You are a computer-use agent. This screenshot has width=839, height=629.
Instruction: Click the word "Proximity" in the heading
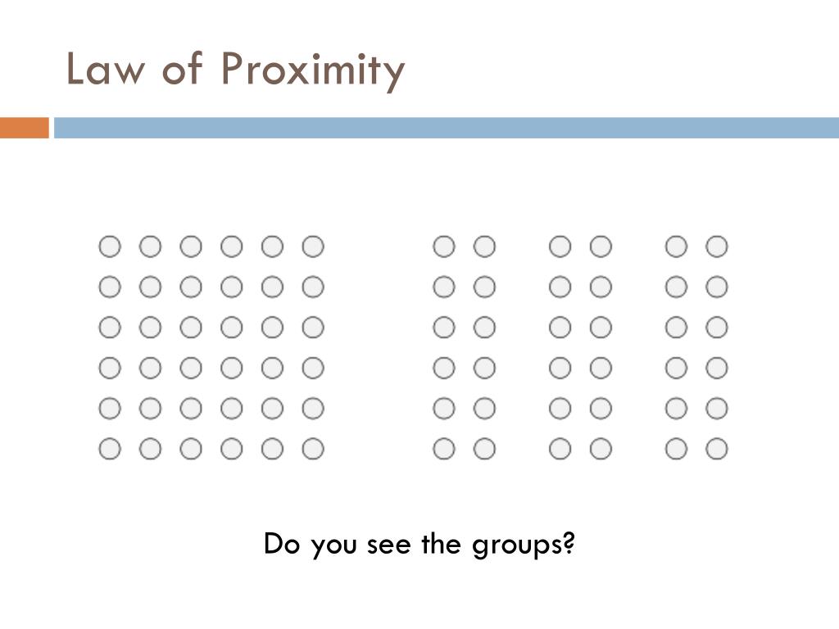pos(314,72)
